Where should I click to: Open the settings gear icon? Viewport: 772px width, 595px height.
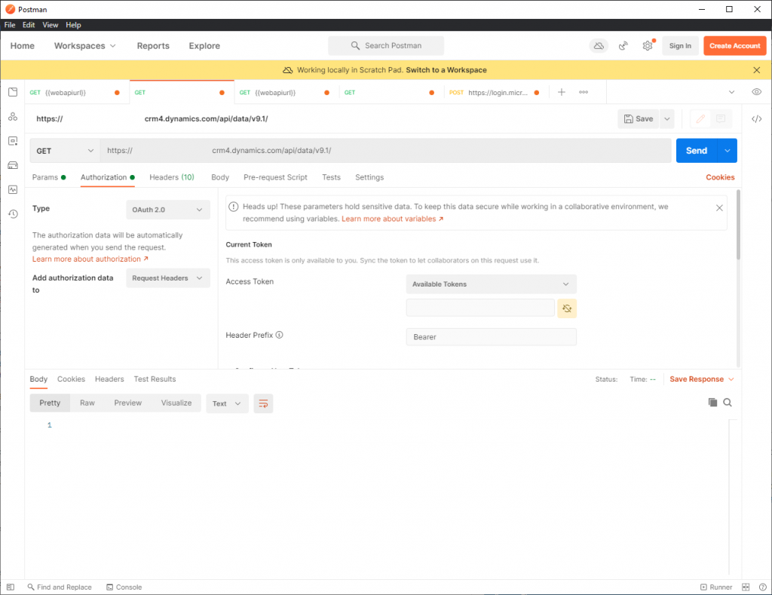pyautogui.click(x=647, y=46)
